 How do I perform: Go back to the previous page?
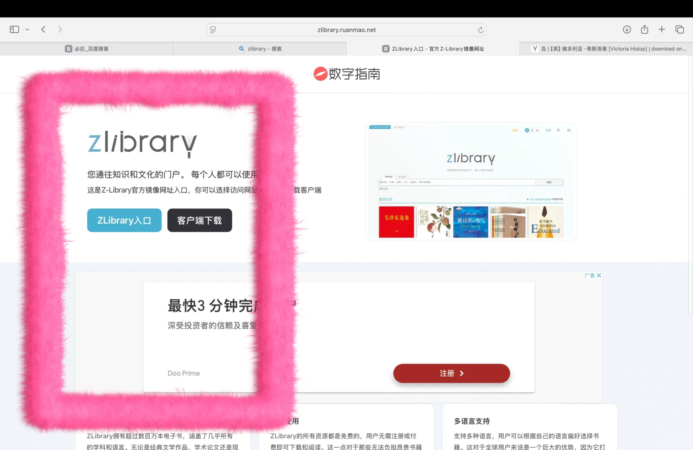tap(43, 30)
